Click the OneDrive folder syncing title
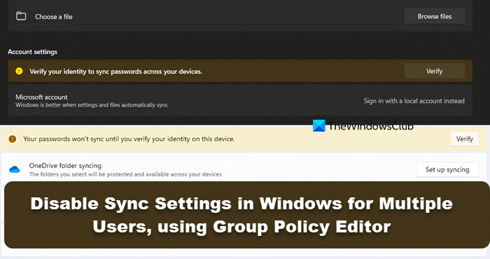The width and height of the screenshot is (490, 259). click(65, 166)
